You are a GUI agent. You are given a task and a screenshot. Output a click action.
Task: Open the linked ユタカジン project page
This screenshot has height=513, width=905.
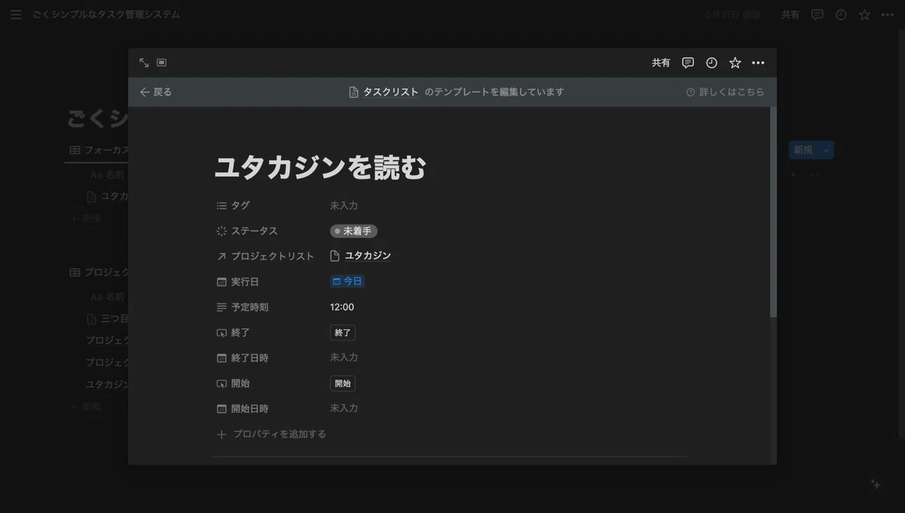point(360,256)
